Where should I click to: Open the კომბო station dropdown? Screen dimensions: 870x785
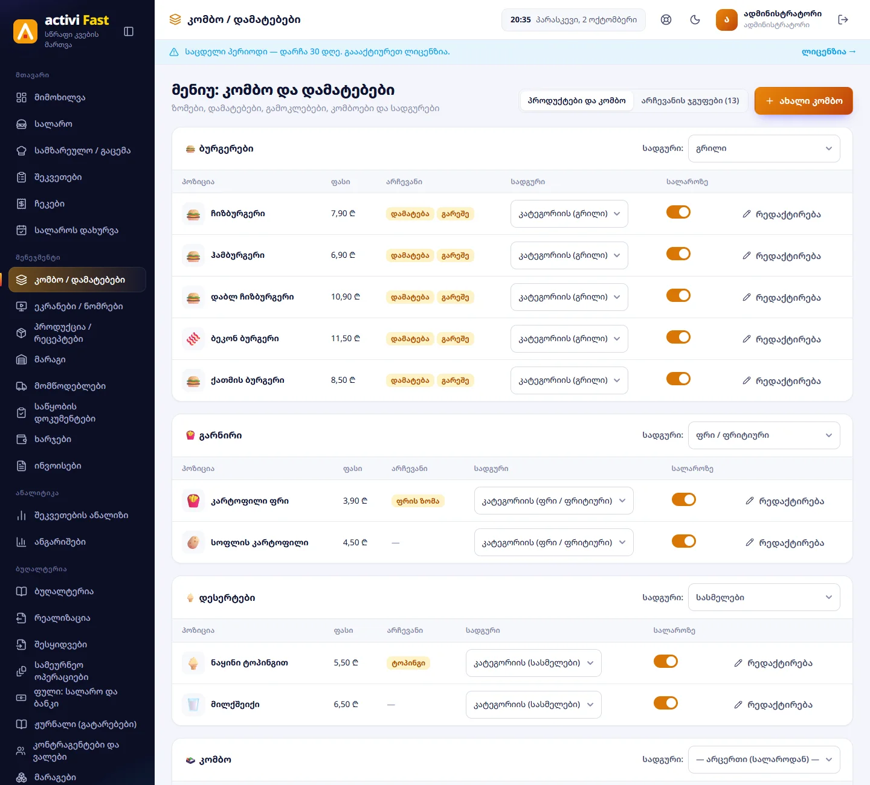(x=764, y=760)
